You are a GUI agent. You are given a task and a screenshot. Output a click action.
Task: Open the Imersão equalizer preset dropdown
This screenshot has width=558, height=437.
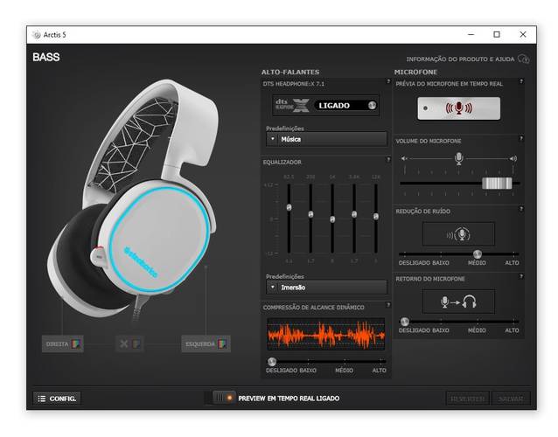point(326,288)
